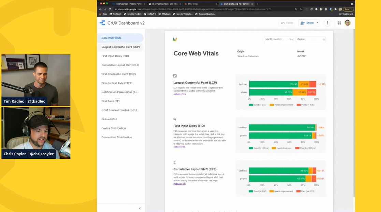Open First Paint (FP) page
Image resolution: width=381 pixels, height=212 pixels.
[120, 101]
